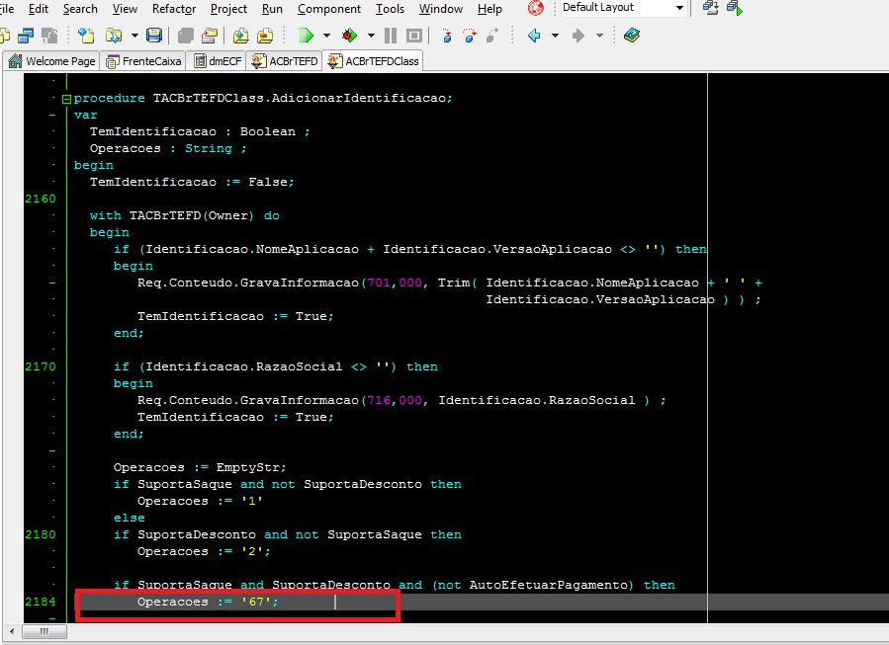This screenshot has width=889, height=645.
Task: Click the ladybug run-debug icon
Action: pos(350,36)
